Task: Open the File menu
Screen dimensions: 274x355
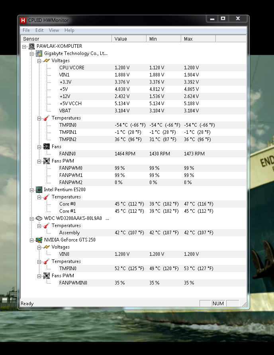Action: click(26, 30)
